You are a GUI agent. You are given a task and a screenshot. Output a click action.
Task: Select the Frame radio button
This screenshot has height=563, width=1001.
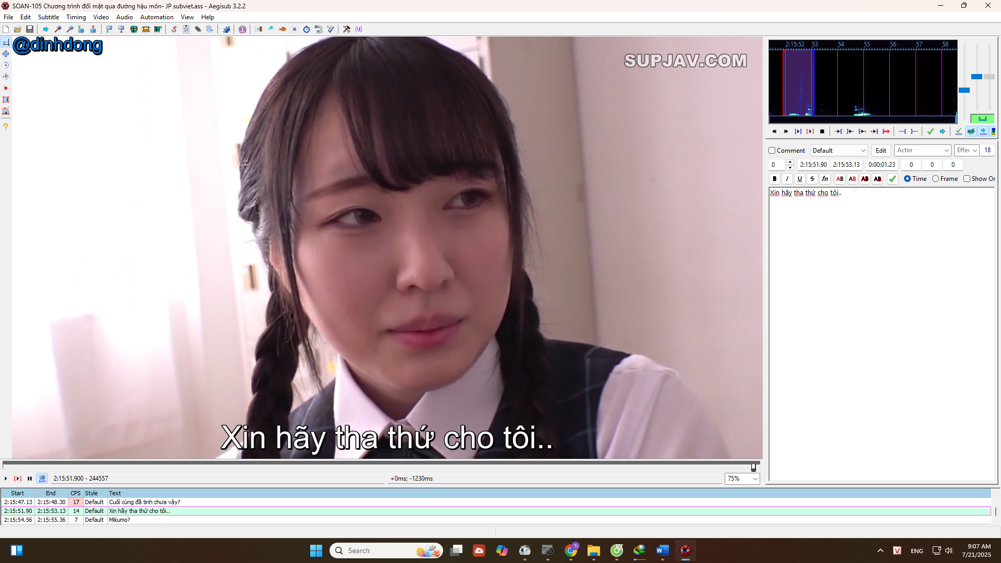tap(936, 179)
